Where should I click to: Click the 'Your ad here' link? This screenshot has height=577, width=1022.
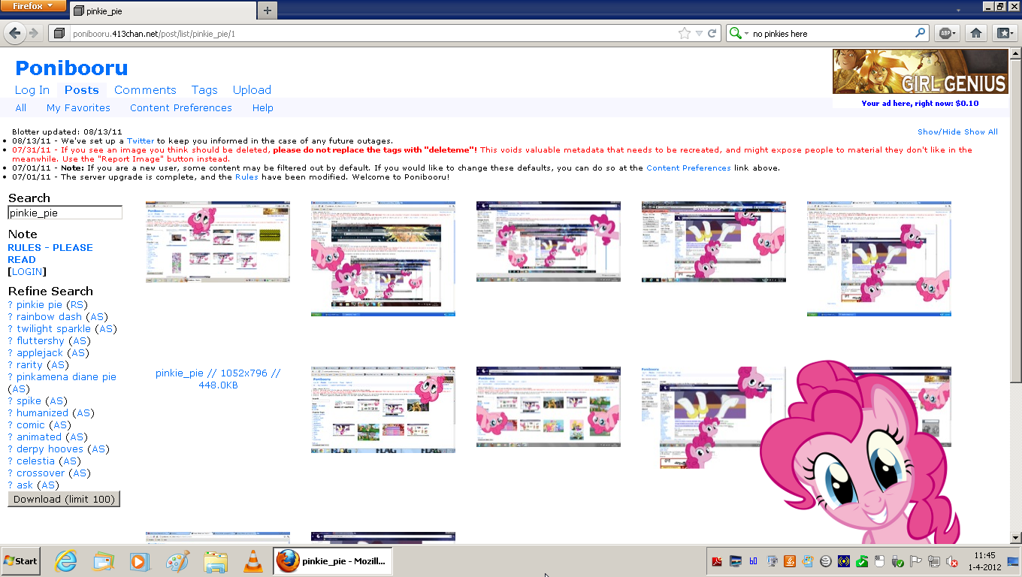[920, 104]
